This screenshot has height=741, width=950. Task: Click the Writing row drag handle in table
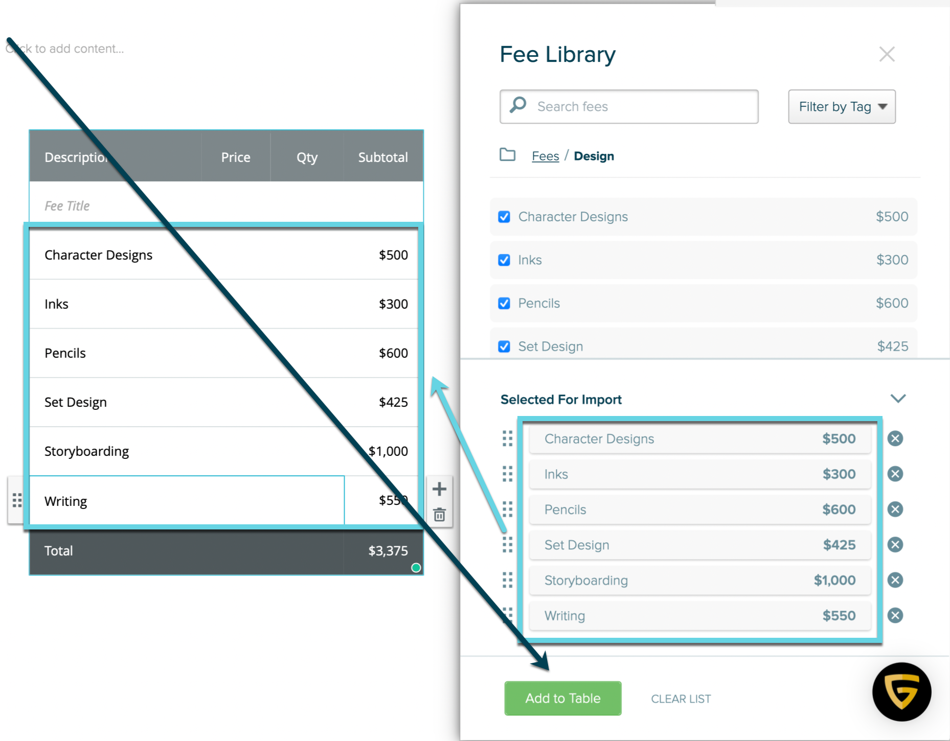point(17,500)
